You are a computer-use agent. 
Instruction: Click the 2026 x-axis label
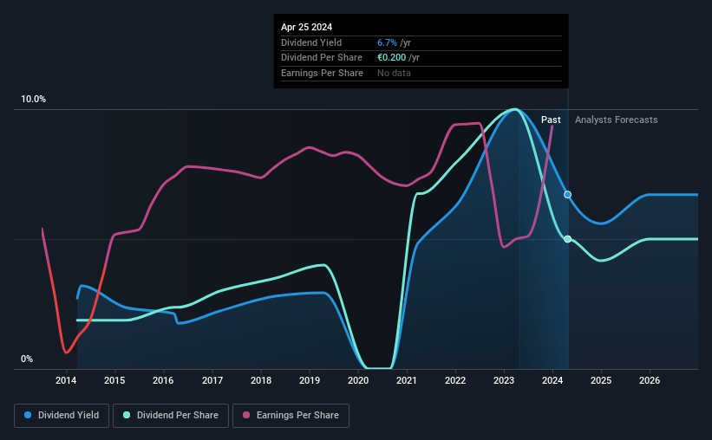click(x=650, y=380)
